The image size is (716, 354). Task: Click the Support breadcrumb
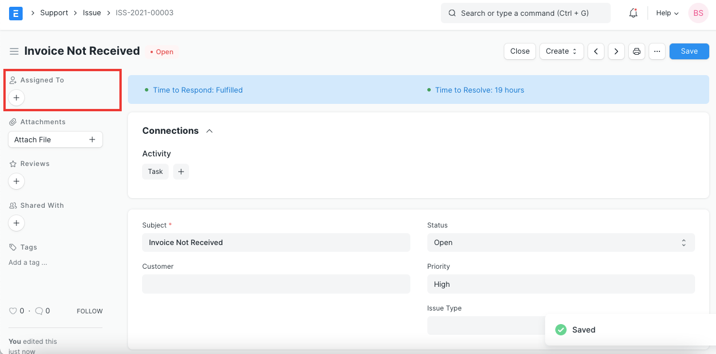pos(54,12)
